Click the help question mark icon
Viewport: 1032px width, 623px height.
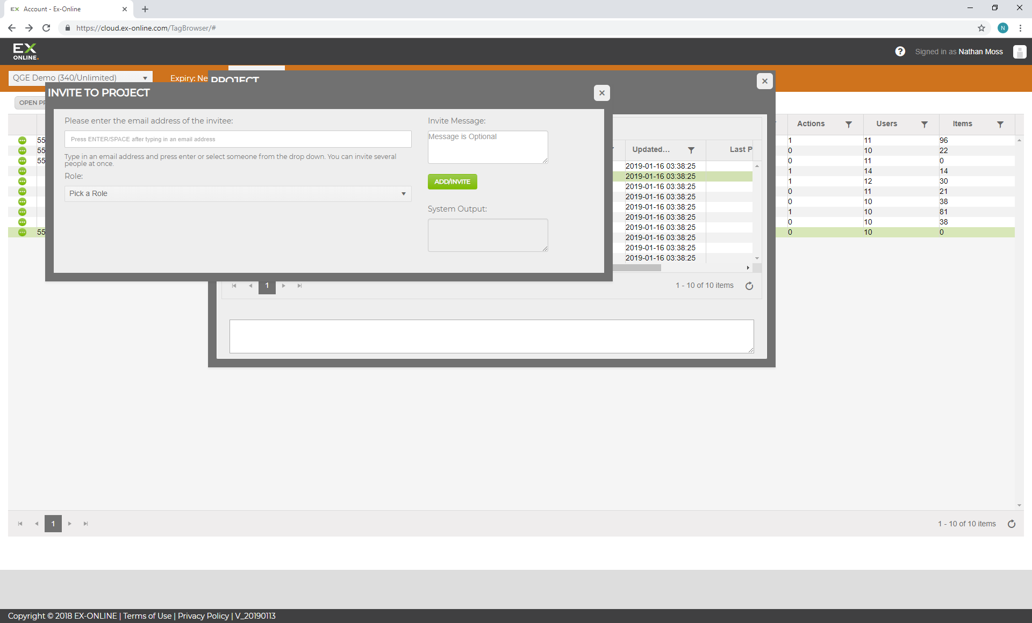pyautogui.click(x=900, y=52)
